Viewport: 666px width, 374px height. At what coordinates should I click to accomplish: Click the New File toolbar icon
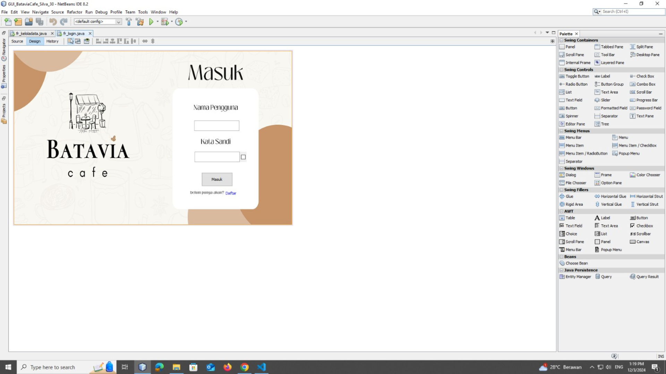click(8, 22)
